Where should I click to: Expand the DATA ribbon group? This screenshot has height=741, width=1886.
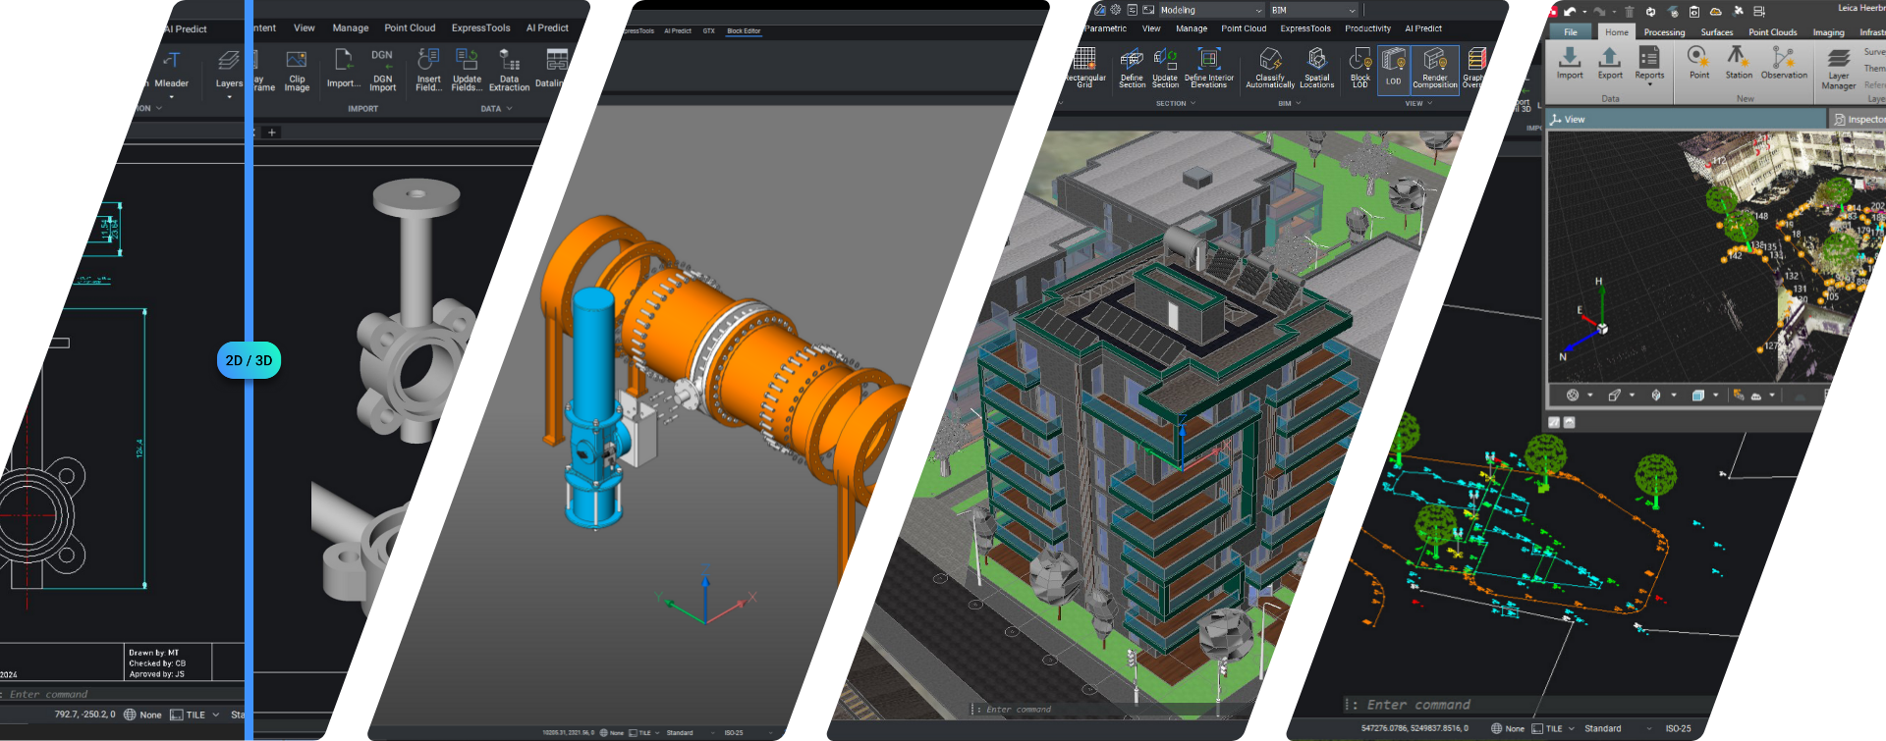[x=496, y=109]
